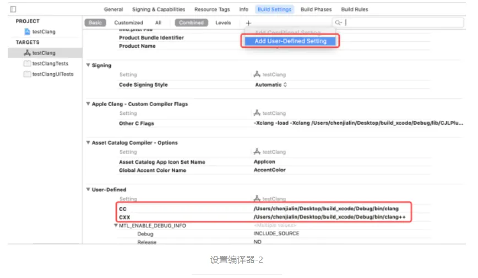478x278 pixels.
Task: Click the search magnifier icon
Action: [x=338, y=23]
